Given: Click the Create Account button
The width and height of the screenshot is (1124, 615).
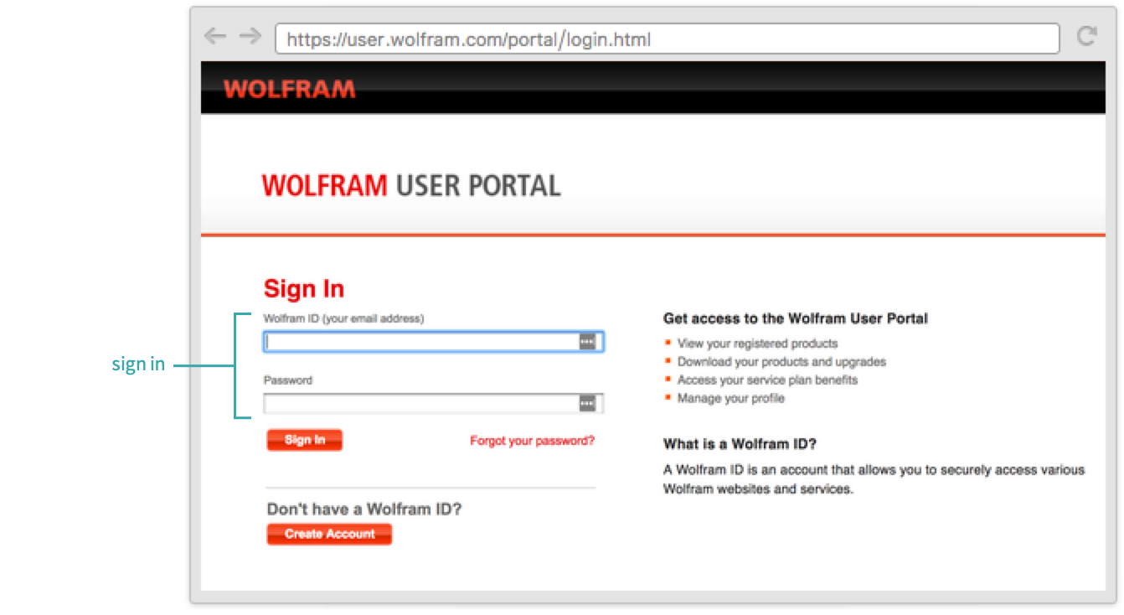Looking at the screenshot, I should pos(329,534).
